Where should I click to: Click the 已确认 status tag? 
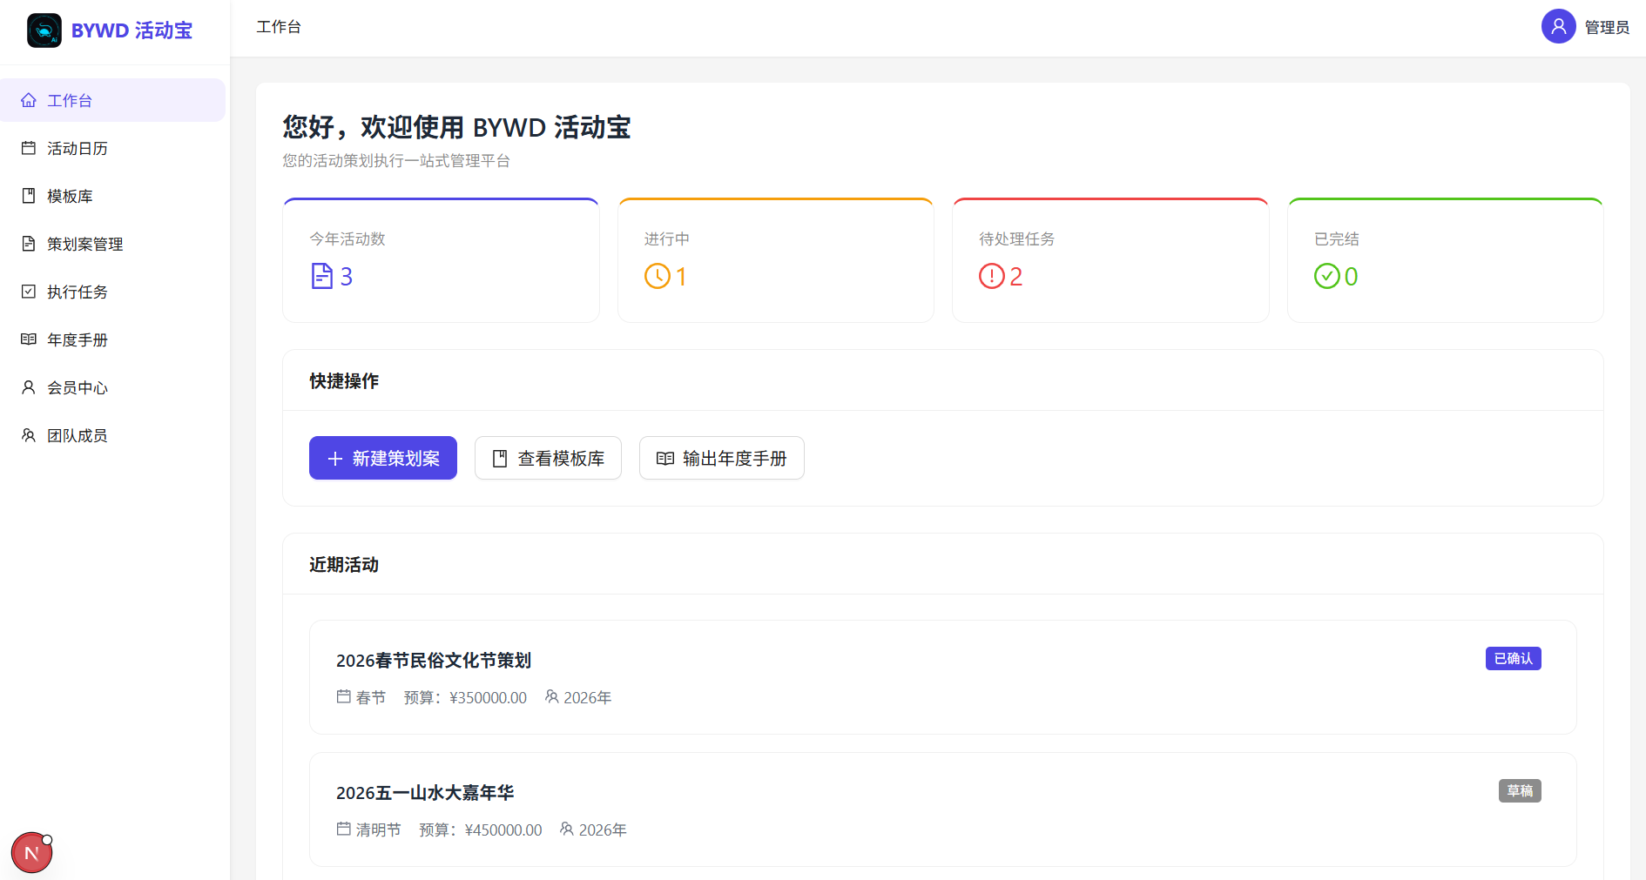[x=1514, y=659]
